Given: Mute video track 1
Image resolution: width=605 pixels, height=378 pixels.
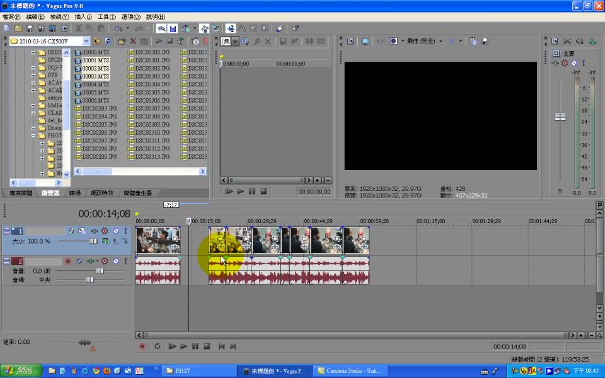Looking at the screenshot, I should coord(115,231).
